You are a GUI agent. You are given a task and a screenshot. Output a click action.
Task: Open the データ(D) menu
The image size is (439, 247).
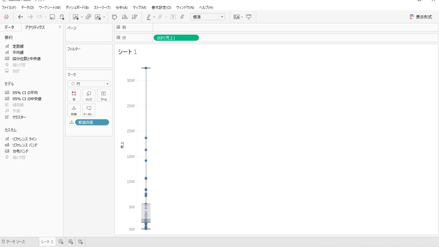click(27, 8)
